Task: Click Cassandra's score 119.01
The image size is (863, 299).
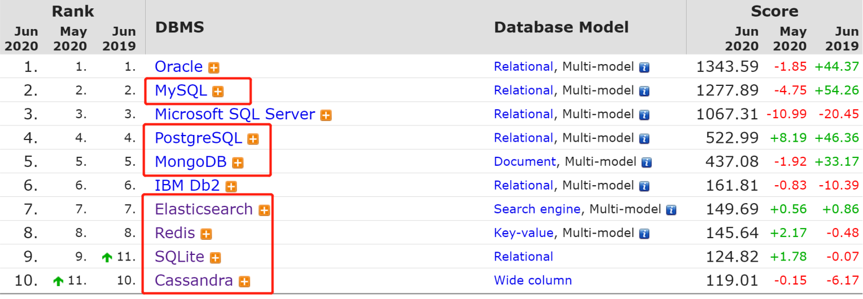Action: point(732,281)
